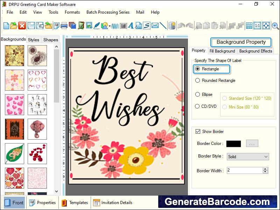Screen dimensions: 280x210
Task: Open the picture tool dropdown arrow
Action: 110,26
